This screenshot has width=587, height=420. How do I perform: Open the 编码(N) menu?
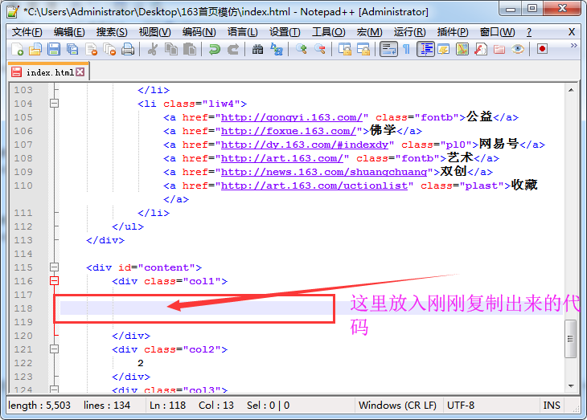click(x=199, y=32)
